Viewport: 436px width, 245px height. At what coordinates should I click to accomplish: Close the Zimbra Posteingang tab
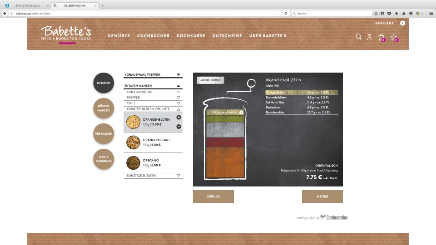pos(48,5)
